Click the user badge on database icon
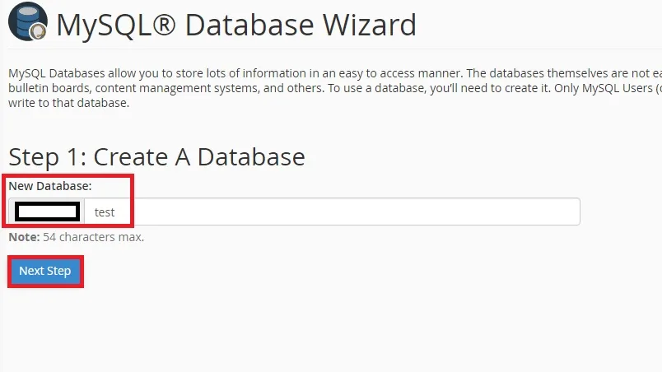This screenshot has height=372, width=662. click(36, 32)
